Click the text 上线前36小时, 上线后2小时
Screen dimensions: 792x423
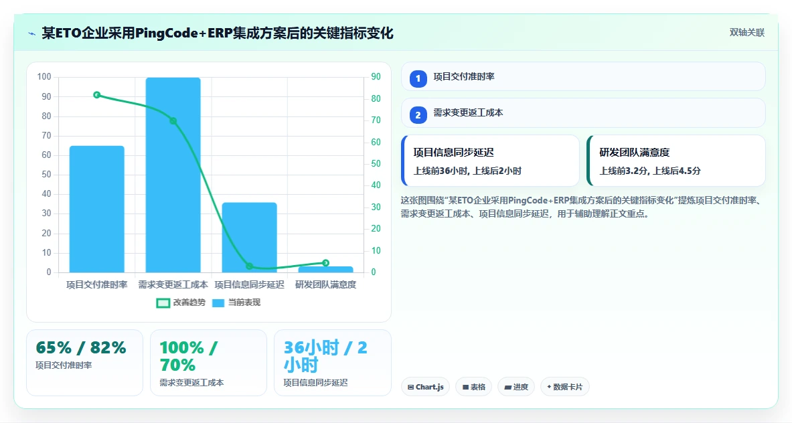click(467, 171)
